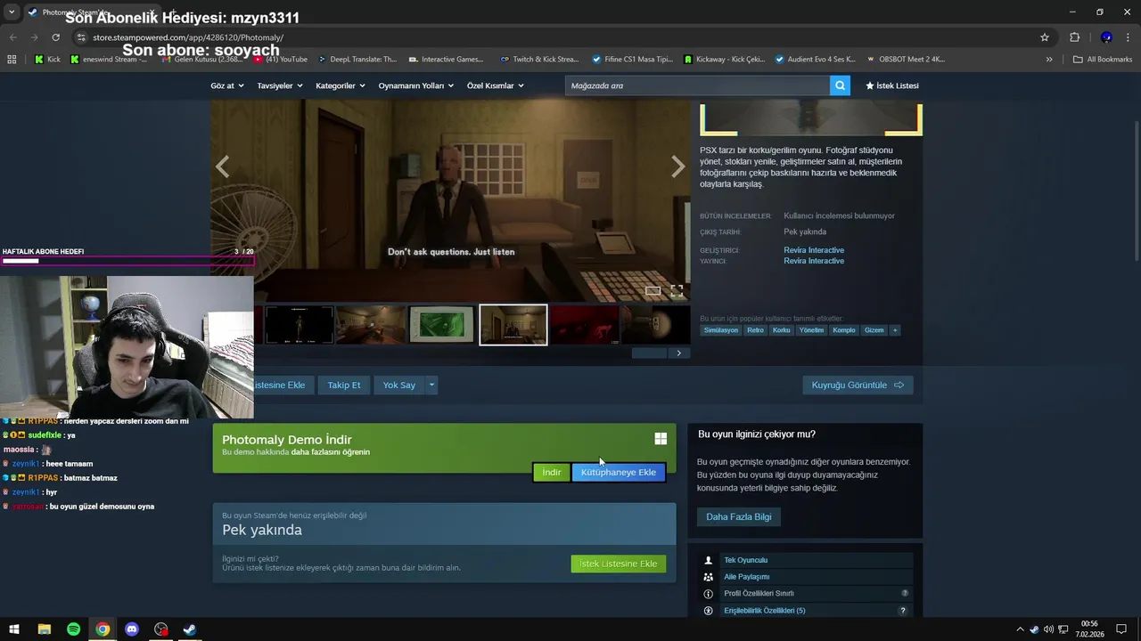Click the Yok Say button

[x=399, y=385]
